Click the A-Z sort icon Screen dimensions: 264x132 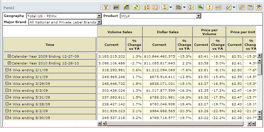tap(146, 7)
